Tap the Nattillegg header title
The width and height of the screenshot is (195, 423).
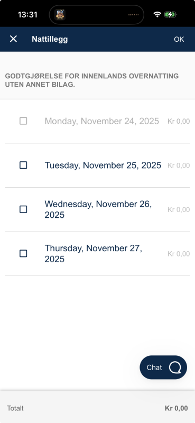[50, 39]
